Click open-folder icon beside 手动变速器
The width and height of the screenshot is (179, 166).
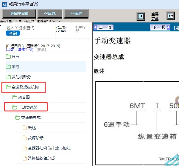pos(15,108)
